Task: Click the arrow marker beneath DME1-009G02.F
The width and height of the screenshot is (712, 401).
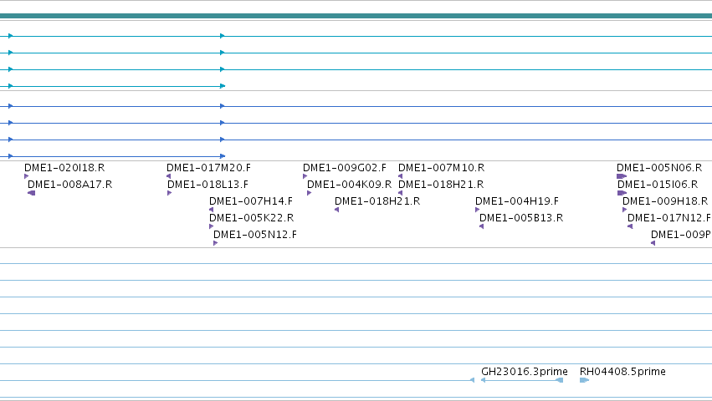Action: (305, 176)
